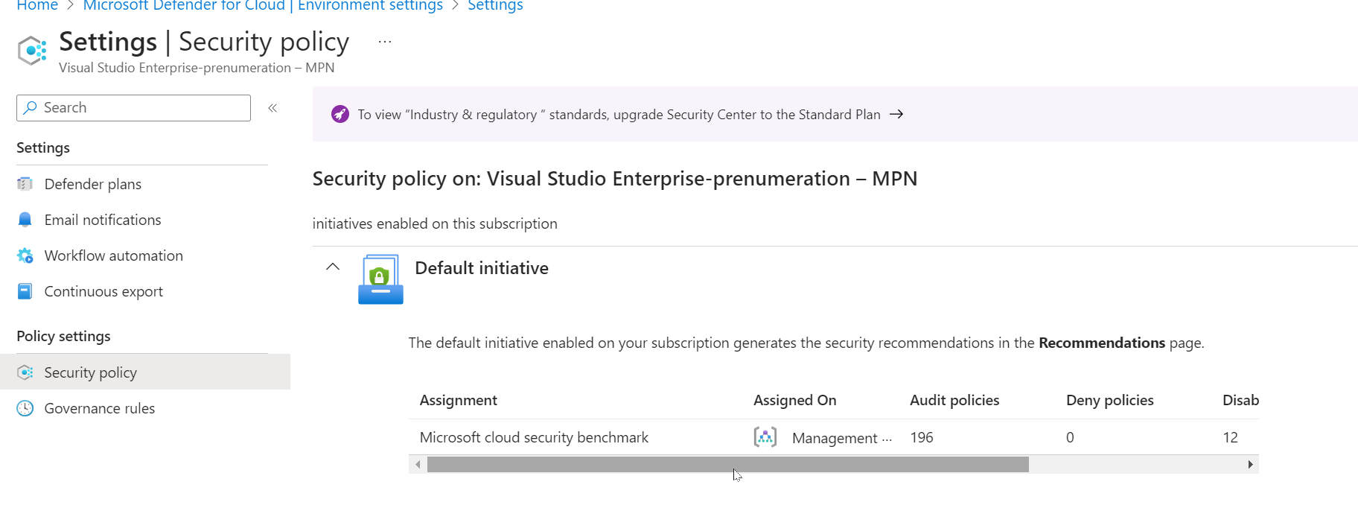Click the right scroll arrow of table
This screenshot has height=508, width=1358.
pos(1250,465)
